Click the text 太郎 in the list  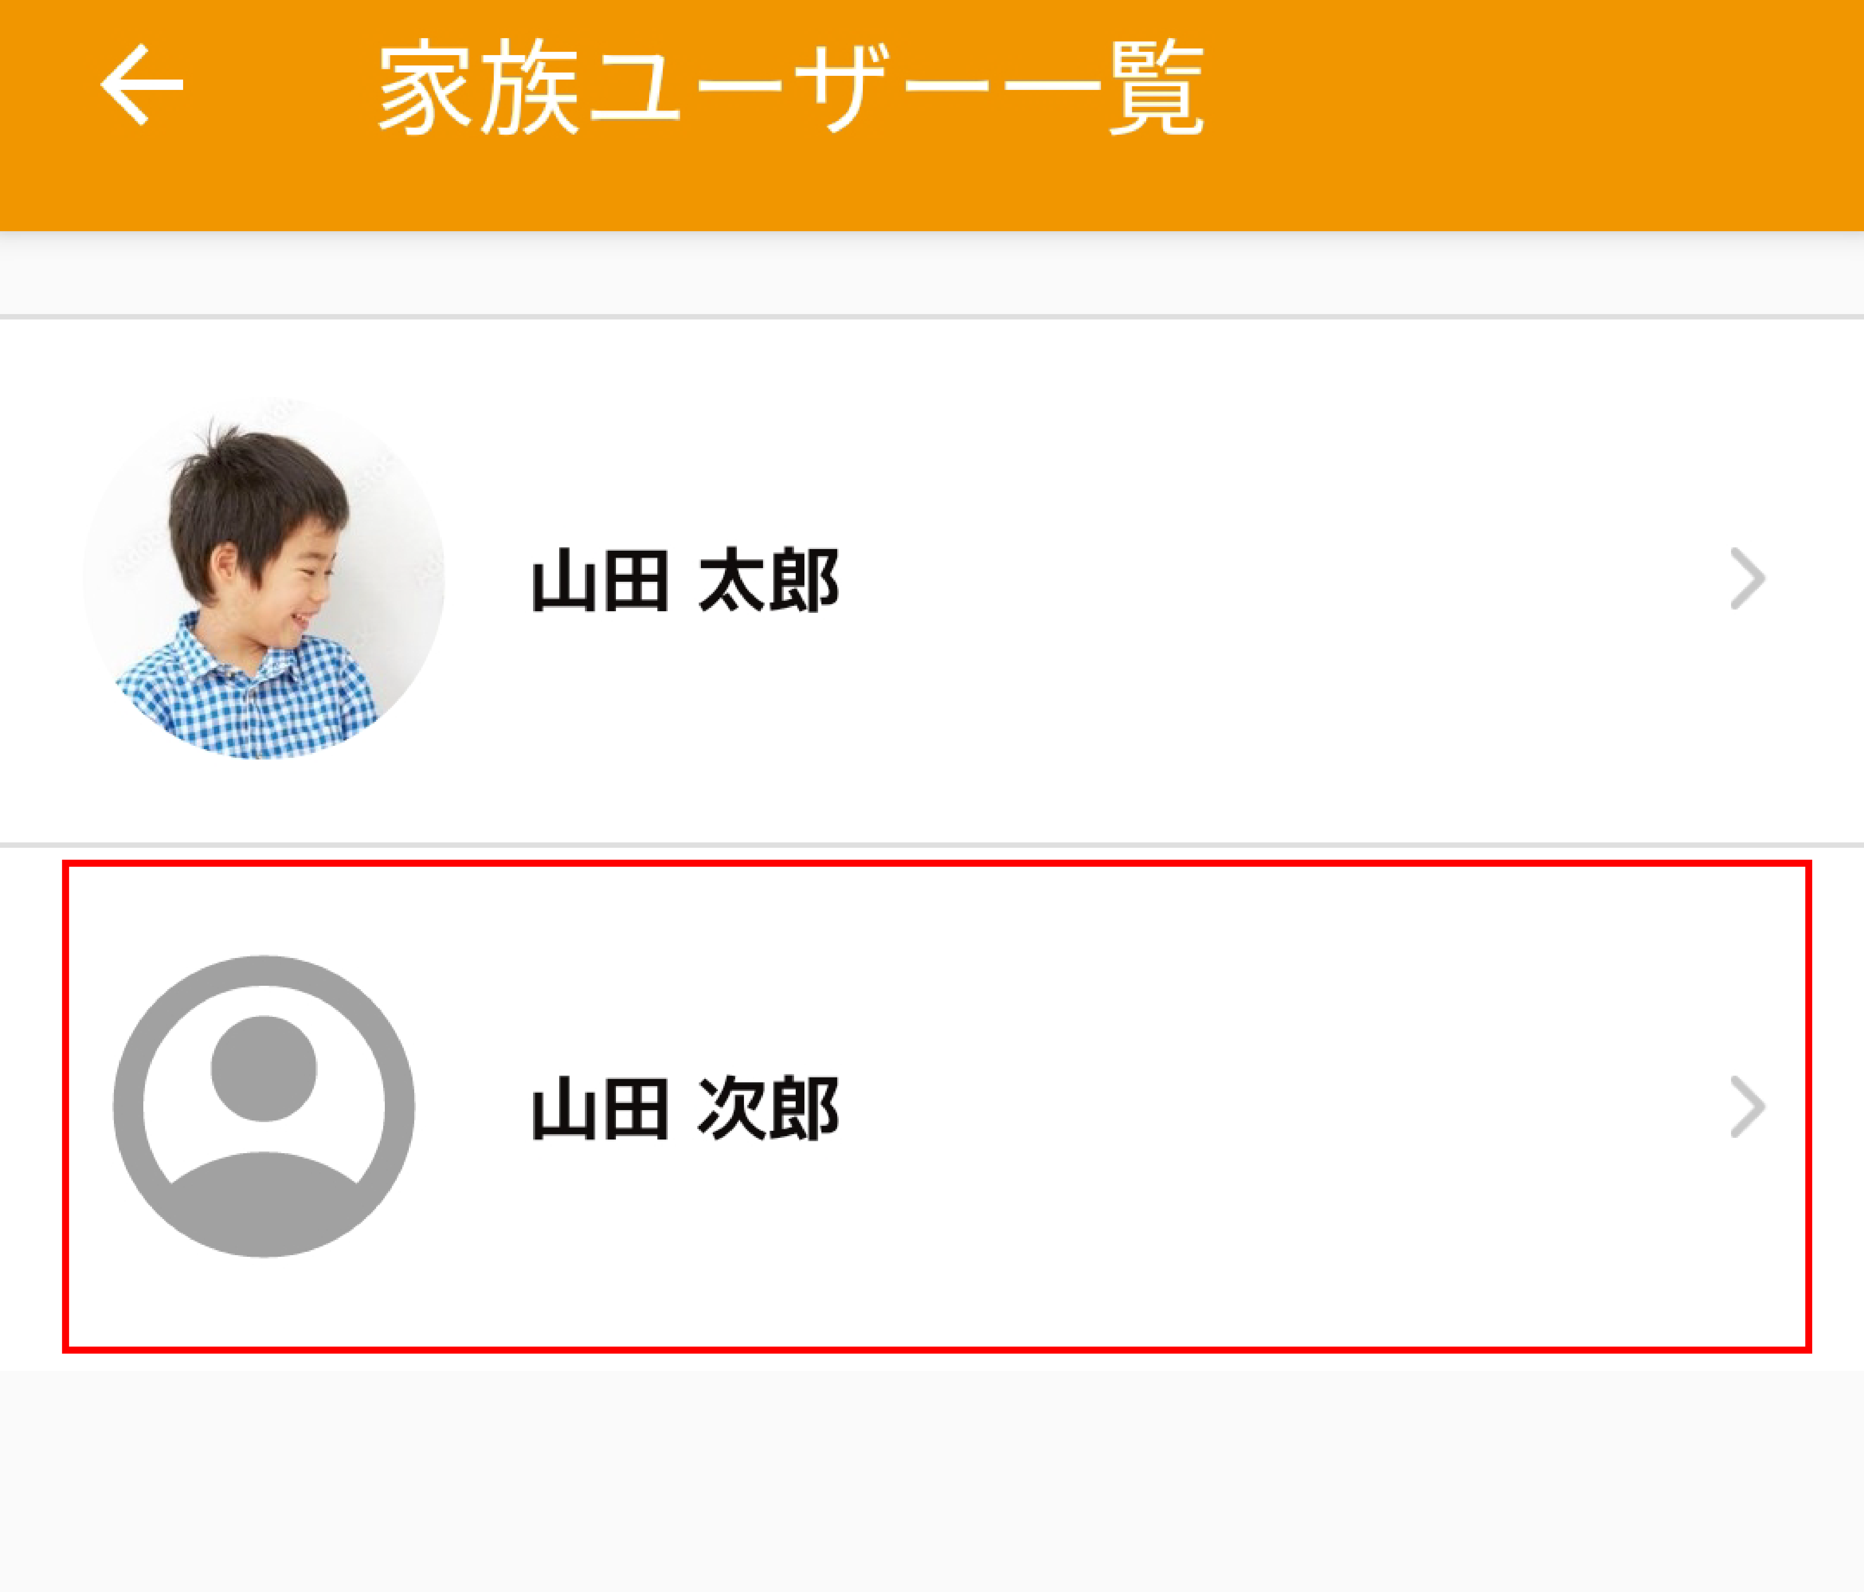[768, 581]
